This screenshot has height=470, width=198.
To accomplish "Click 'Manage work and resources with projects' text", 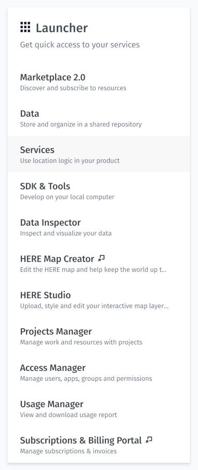I will tap(81, 342).
